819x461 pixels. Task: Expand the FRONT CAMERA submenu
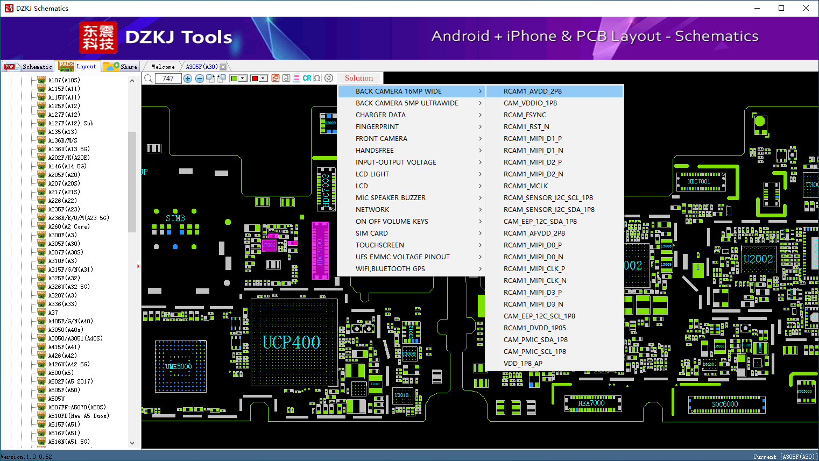coord(412,139)
